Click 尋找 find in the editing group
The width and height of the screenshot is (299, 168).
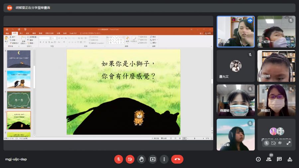click(x=153, y=37)
